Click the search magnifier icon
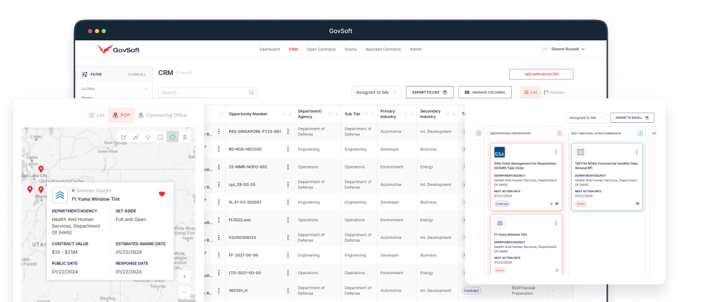The width and height of the screenshot is (704, 302). click(251, 92)
